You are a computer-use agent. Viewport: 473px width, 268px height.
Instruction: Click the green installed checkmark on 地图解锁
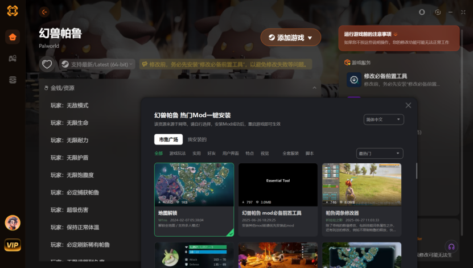pyautogui.click(x=231, y=233)
